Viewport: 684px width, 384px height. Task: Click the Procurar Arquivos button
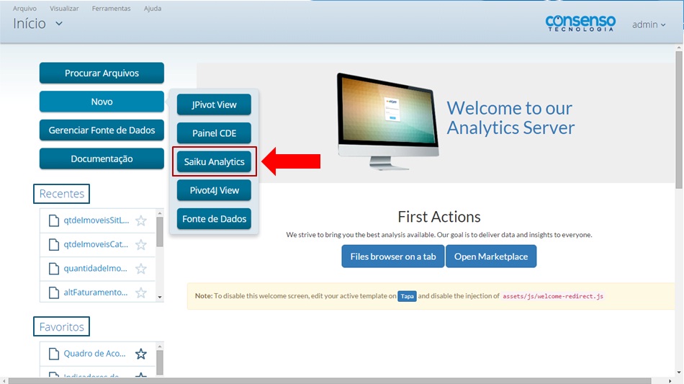point(102,73)
